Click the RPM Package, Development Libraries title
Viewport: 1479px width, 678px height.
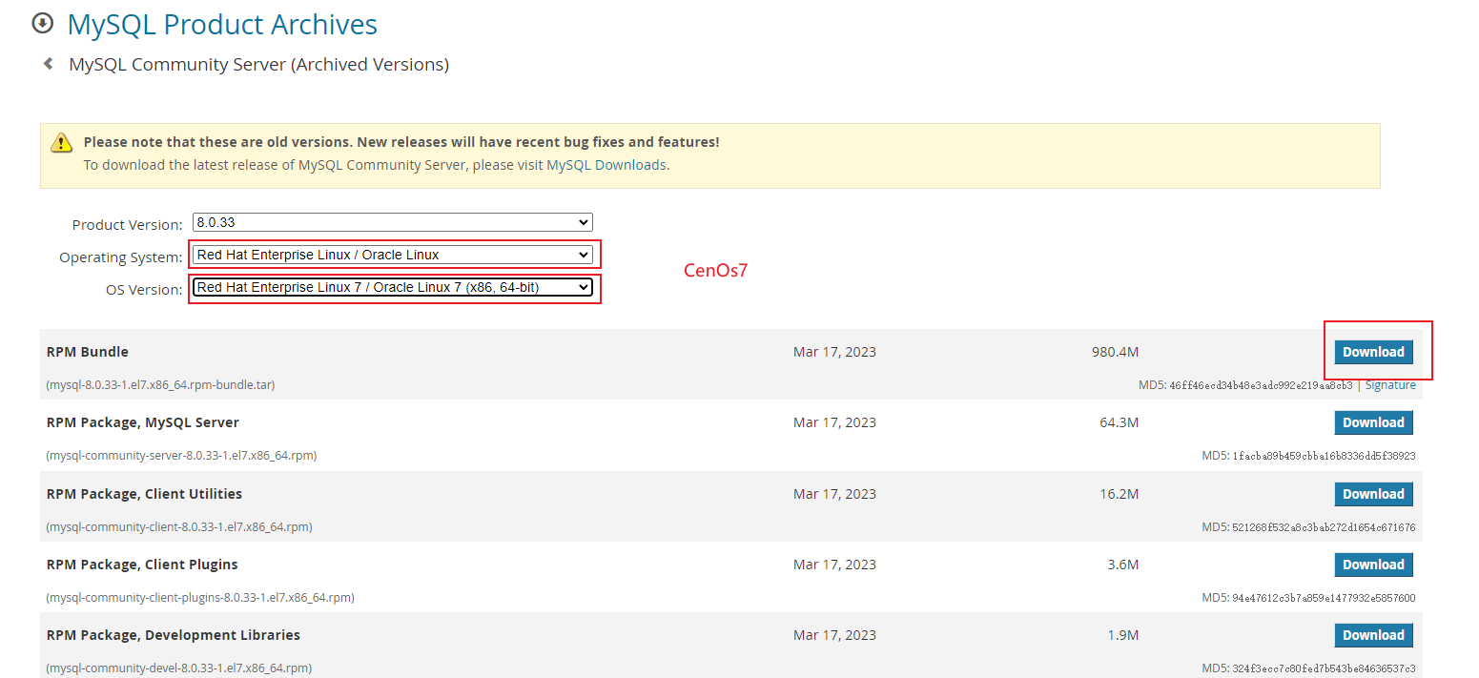click(x=173, y=635)
